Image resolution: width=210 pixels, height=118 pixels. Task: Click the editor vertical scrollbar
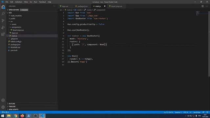tap(209, 44)
